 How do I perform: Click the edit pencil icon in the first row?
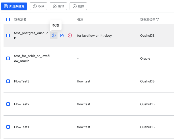[x=62, y=35]
